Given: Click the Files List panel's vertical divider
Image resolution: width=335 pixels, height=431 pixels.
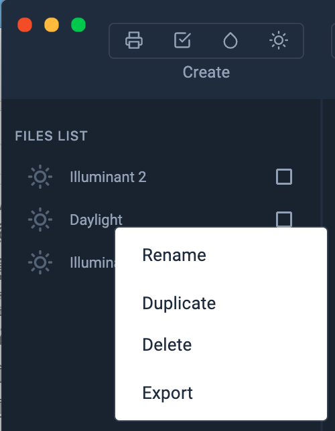Looking at the screenshot, I should tap(321, 162).
